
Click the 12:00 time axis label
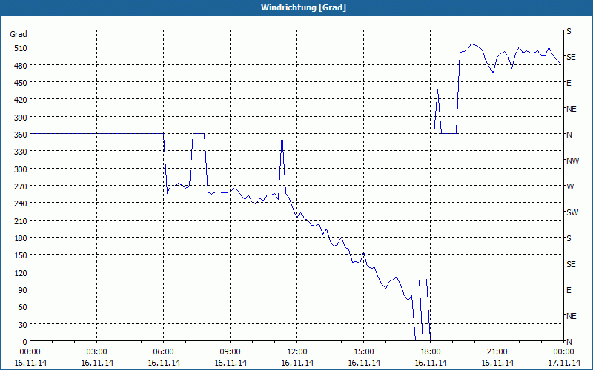point(297,352)
